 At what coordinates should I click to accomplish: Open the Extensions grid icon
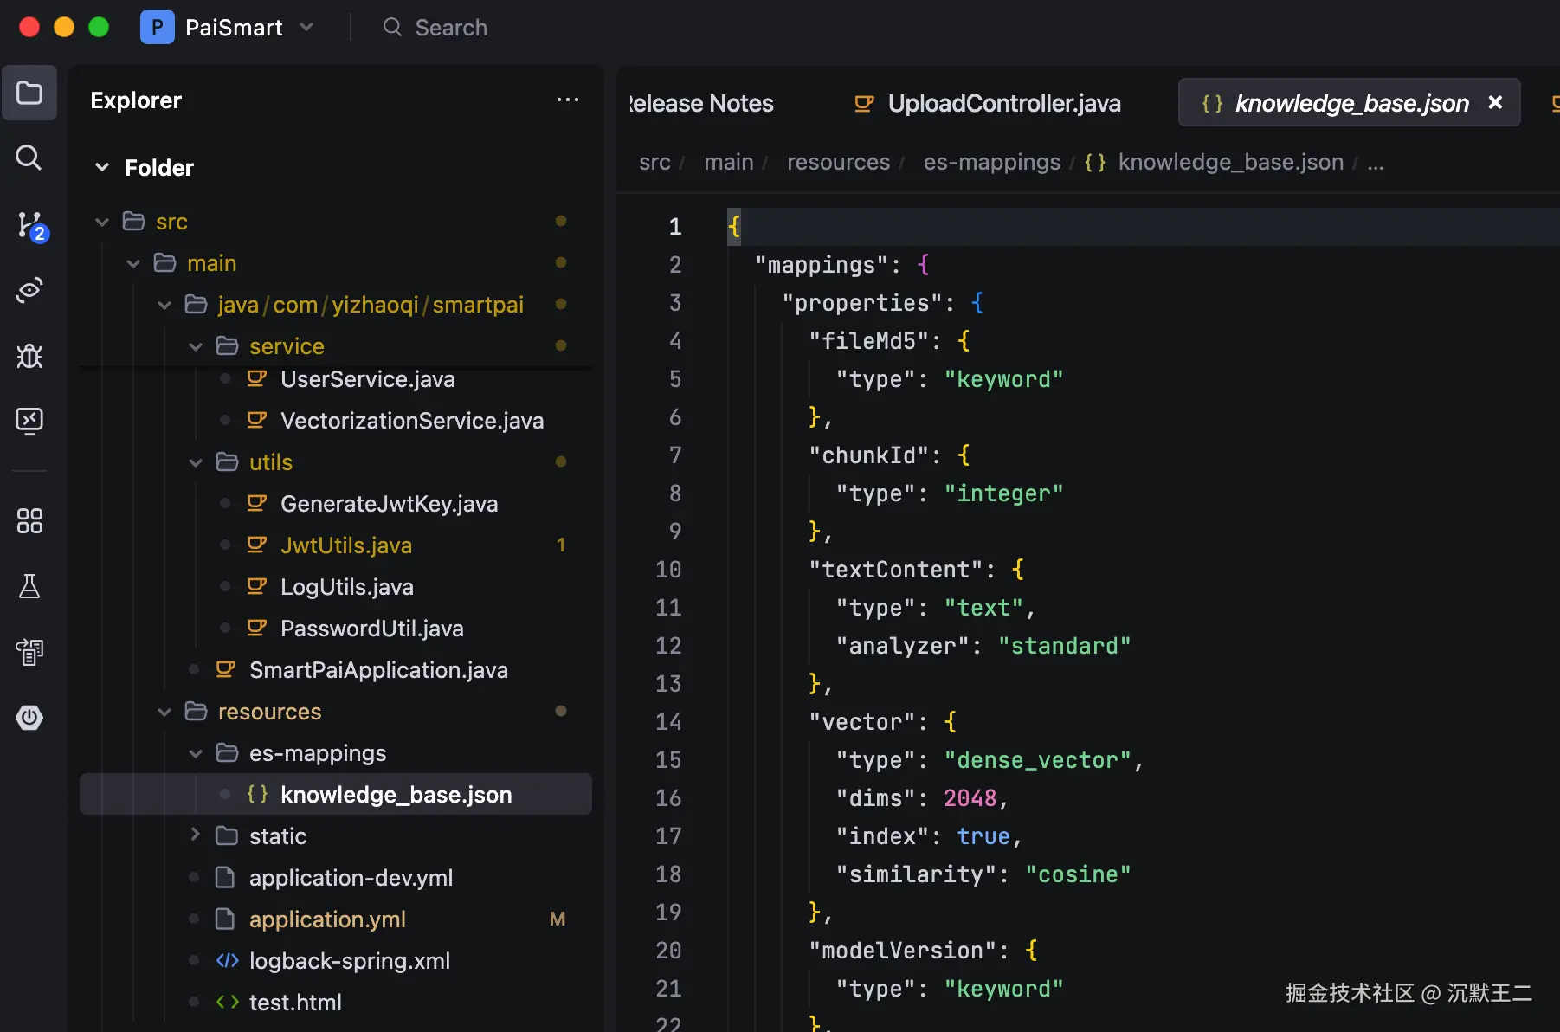pyautogui.click(x=29, y=521)
